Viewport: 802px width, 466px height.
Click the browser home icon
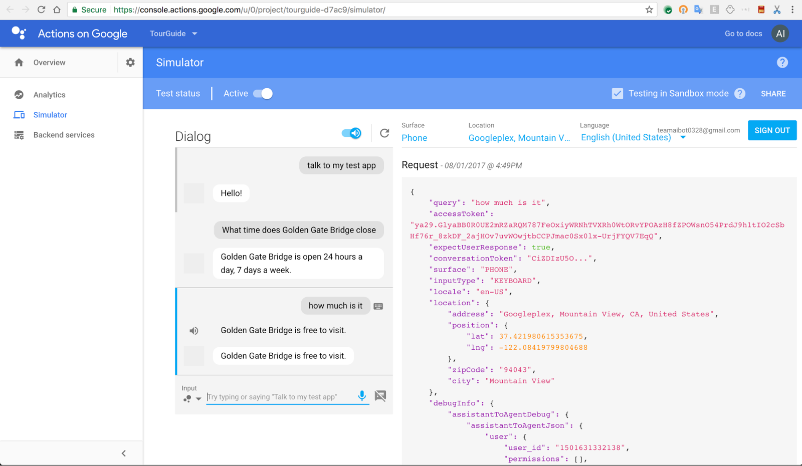57,10
